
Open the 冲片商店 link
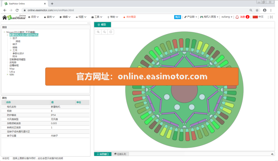coord(130,17)
